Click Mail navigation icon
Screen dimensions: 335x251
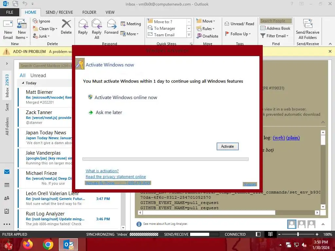(7, 172)
